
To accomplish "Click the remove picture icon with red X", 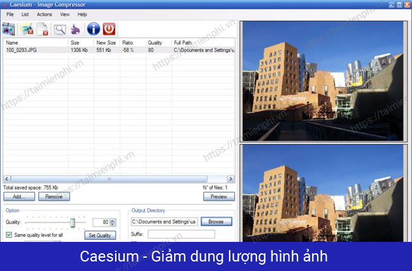I will click(27, 29).
